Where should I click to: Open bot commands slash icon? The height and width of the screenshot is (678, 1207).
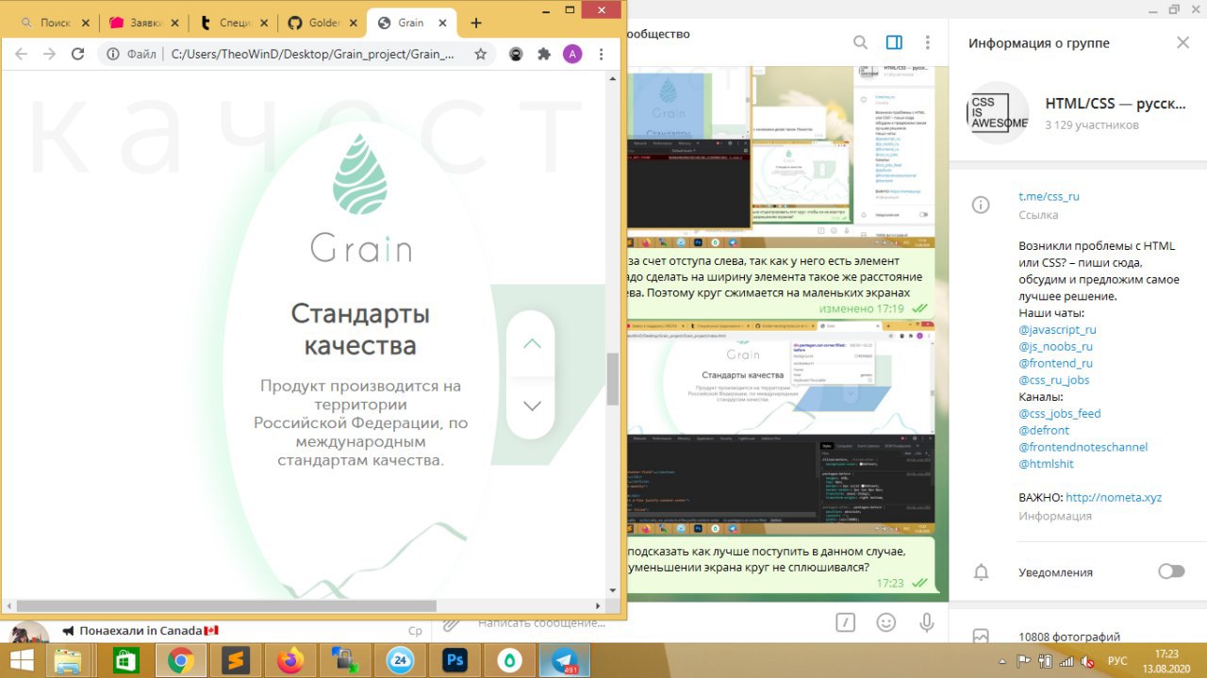click(846, 622)
